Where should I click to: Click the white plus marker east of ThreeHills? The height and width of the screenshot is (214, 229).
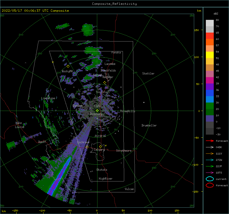click(144, 102)
